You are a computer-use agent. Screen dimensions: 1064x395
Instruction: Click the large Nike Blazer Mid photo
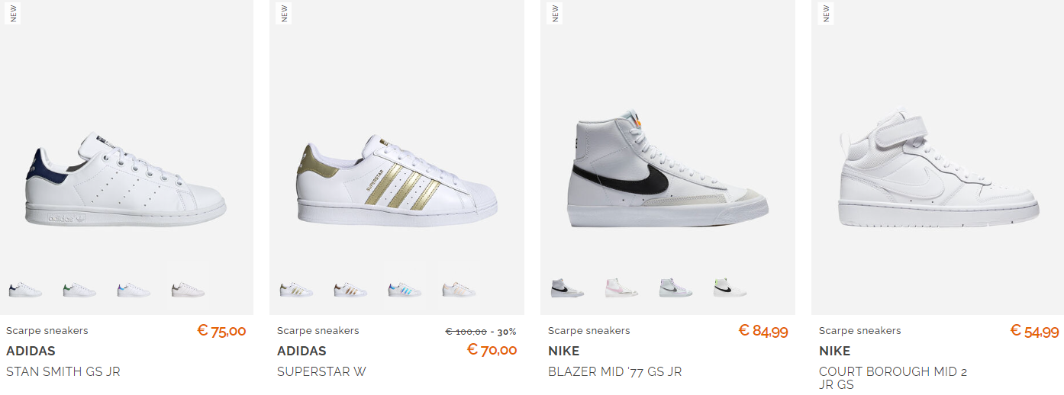coord(668,169)
